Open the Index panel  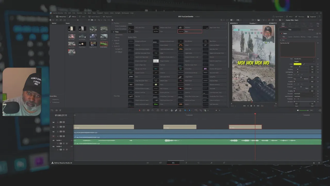click(x=82, y=17)
